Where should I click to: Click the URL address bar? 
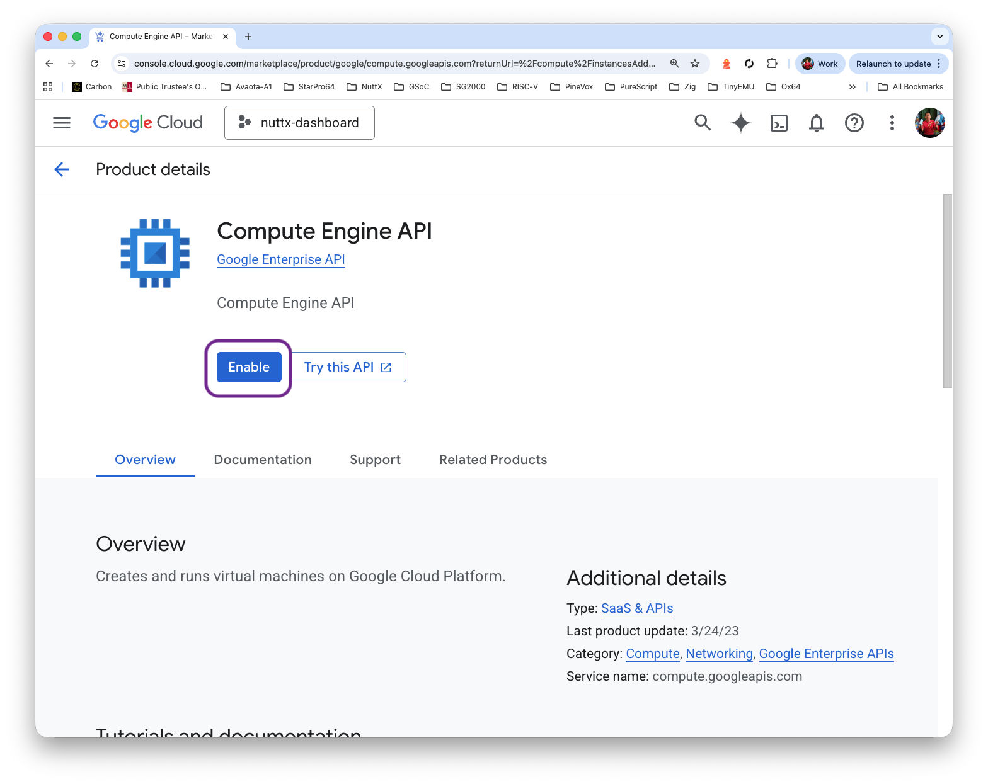[394, 64]
